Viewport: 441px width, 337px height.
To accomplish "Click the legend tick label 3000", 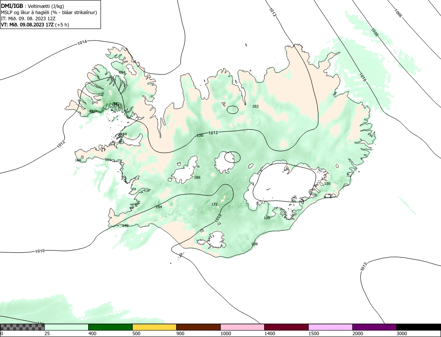I will pos(402,333).
